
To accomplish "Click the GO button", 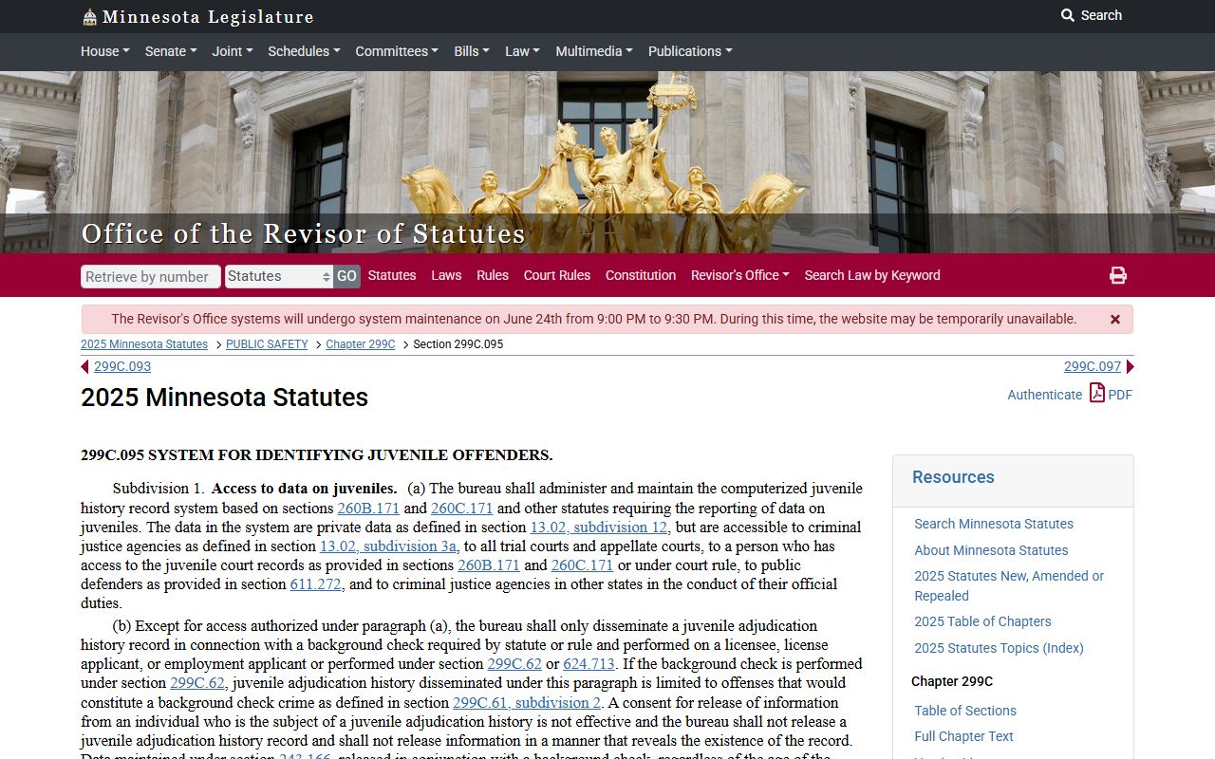I will [x=346, y=276].
